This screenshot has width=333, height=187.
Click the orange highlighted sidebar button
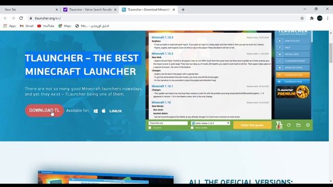click(x=292, y=75)
